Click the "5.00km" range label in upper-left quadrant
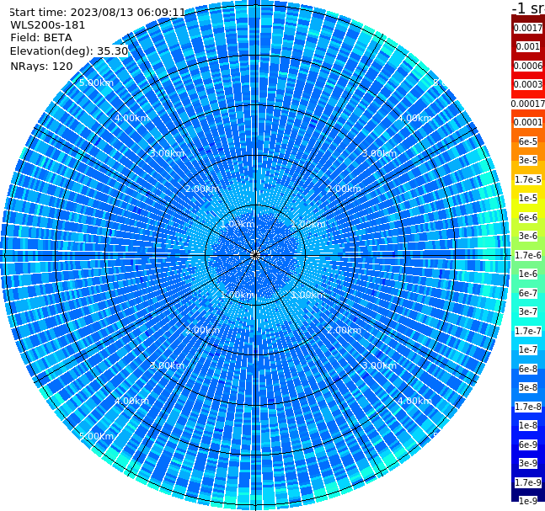Viewport: 545px width, 511px height. [x=96, y=83]
